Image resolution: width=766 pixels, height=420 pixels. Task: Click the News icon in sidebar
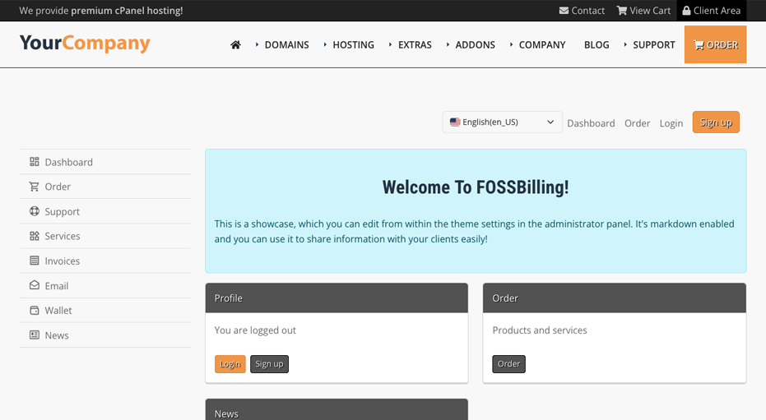point(35,335)
